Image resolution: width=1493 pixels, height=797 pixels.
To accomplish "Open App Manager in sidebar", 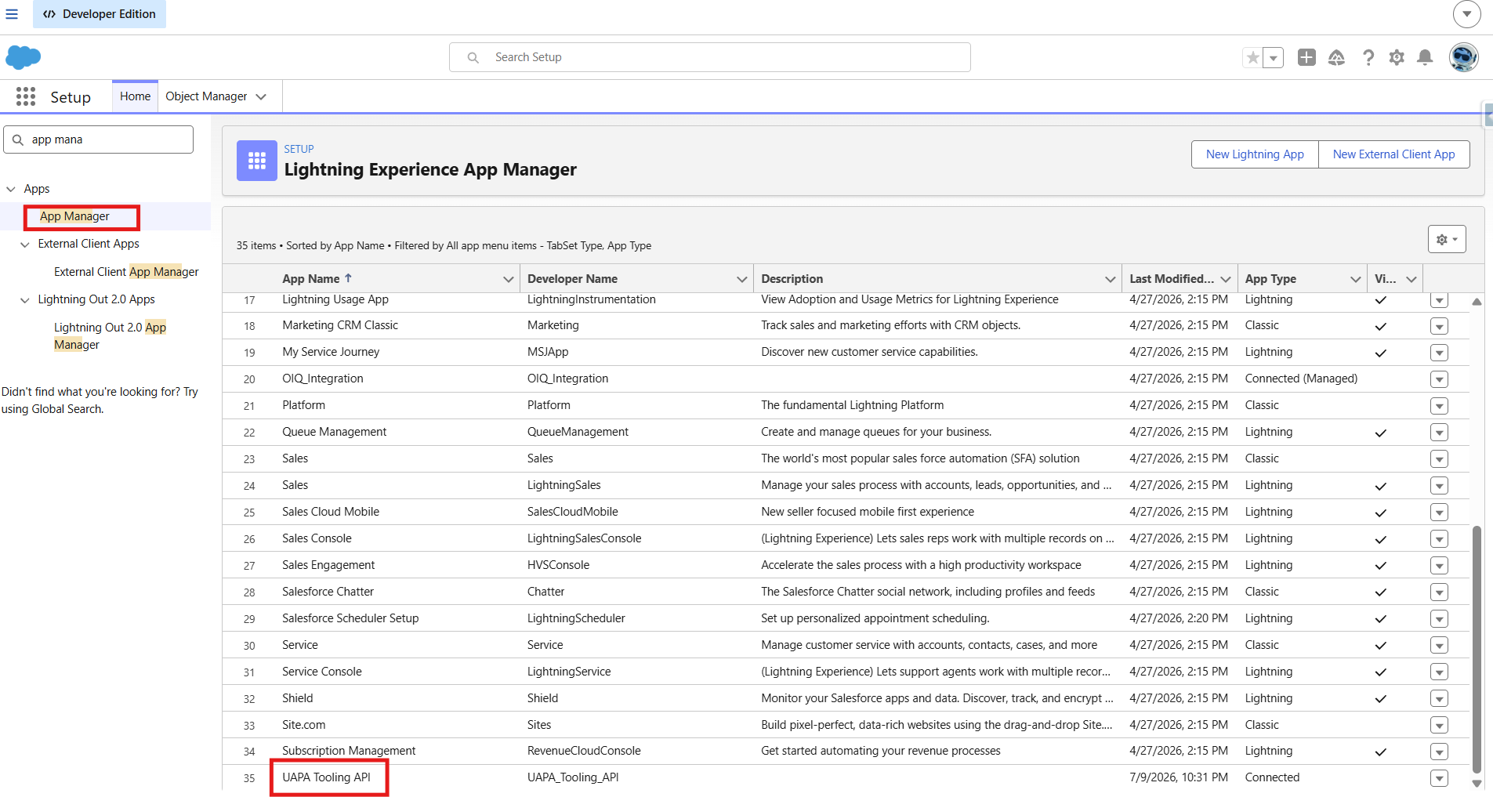I will point(74,216).
